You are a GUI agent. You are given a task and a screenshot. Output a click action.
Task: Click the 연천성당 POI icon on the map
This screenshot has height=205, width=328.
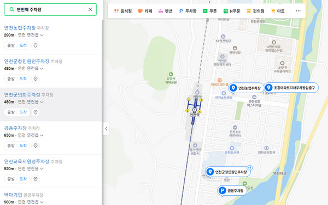(235, 48)
